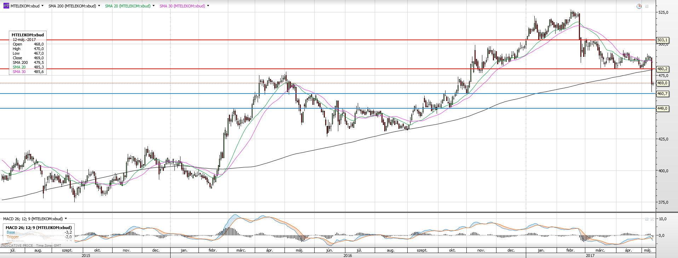Screen dimensions: 678x258
Task: Select the 449,0 blue line price label
Action: (x=663, y=108)
